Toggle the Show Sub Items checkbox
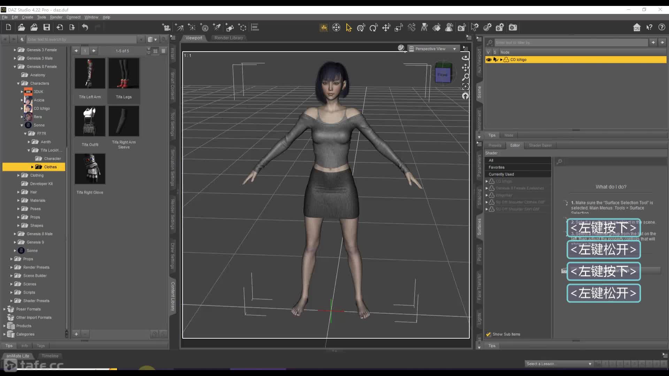 489,334
